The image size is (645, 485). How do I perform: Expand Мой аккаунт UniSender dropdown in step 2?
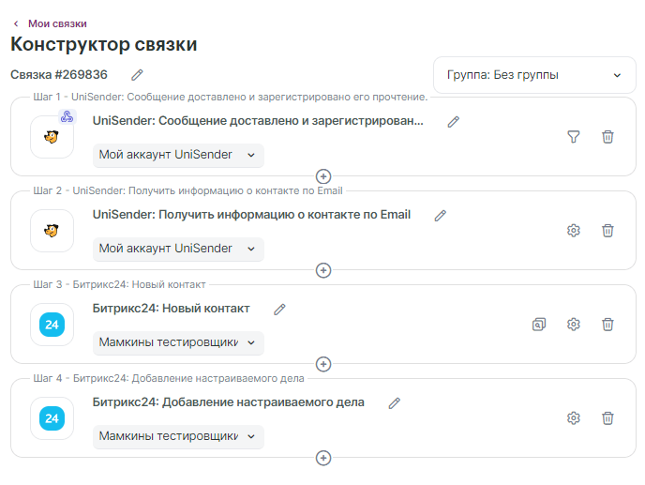click(178, 250)
